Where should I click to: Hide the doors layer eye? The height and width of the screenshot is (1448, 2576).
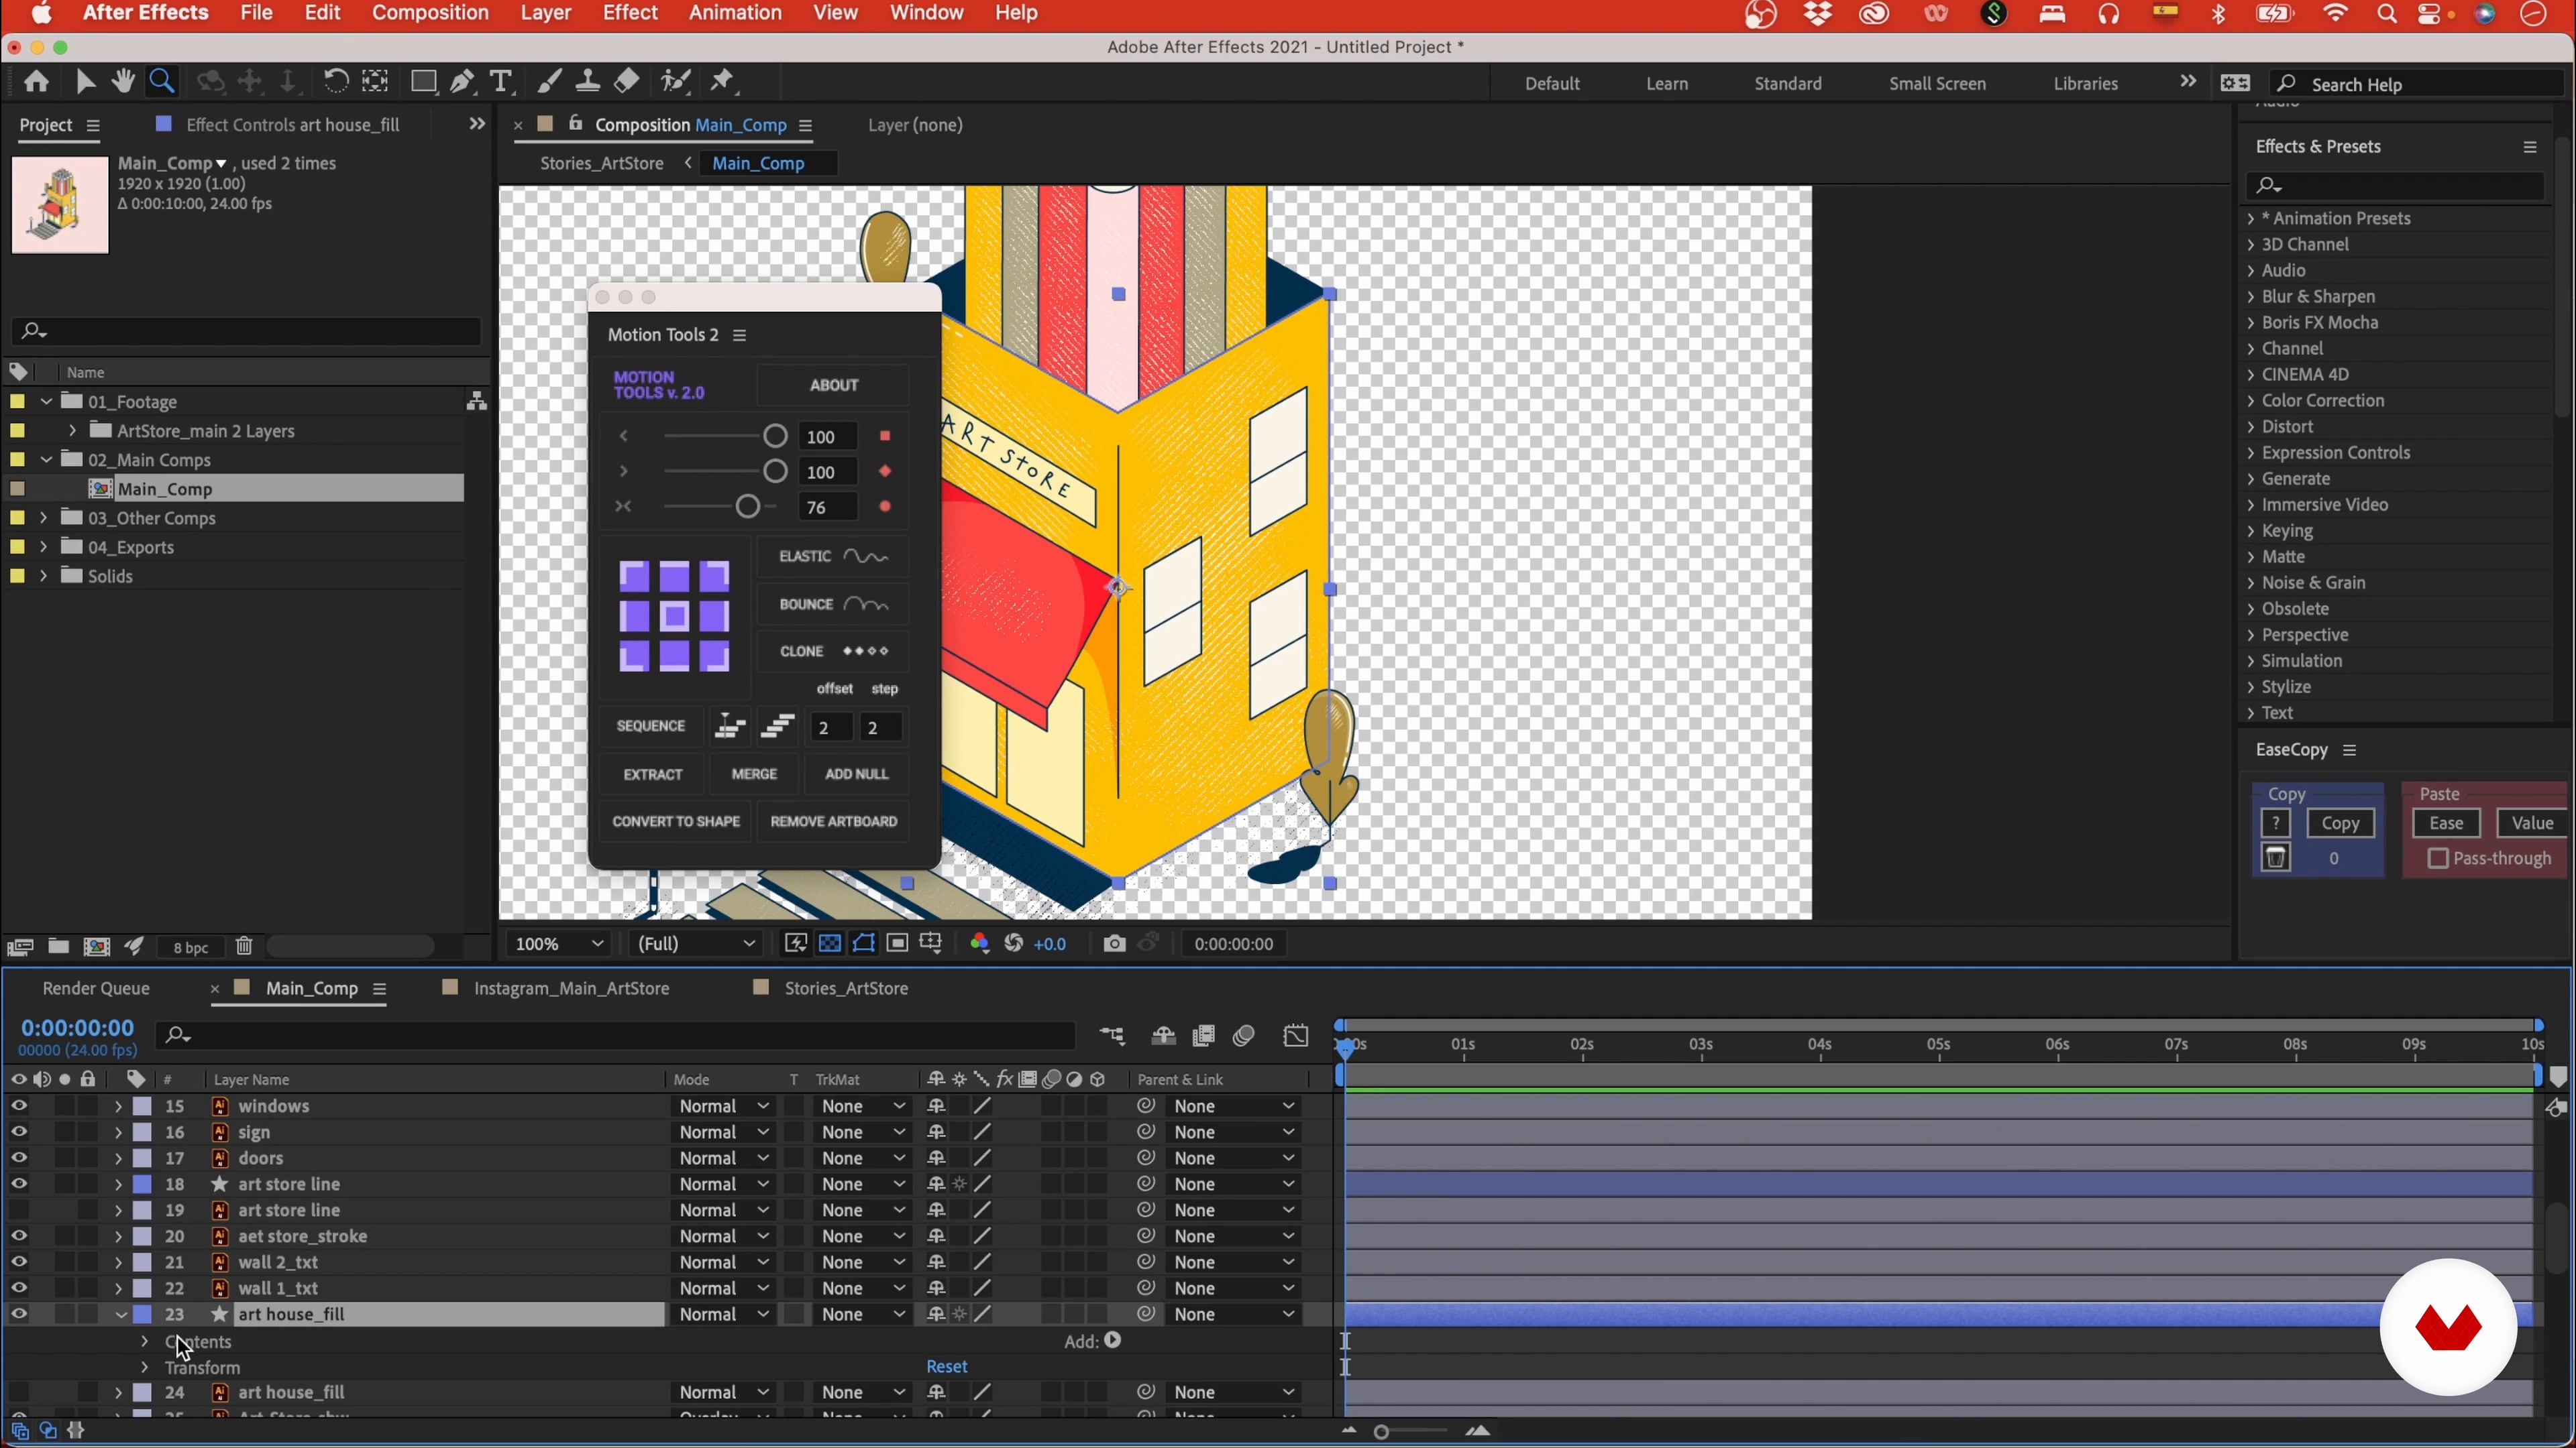pyautogui.click(x=19, y=1158)
